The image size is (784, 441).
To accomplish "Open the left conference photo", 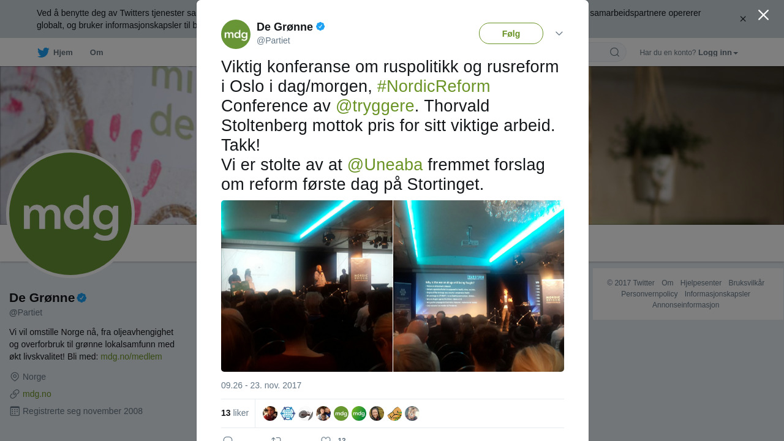I will coord(307,286).
